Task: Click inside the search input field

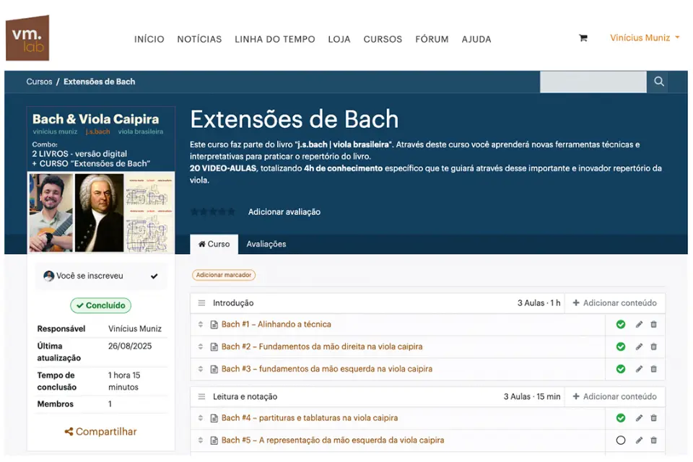Action: 592,82
